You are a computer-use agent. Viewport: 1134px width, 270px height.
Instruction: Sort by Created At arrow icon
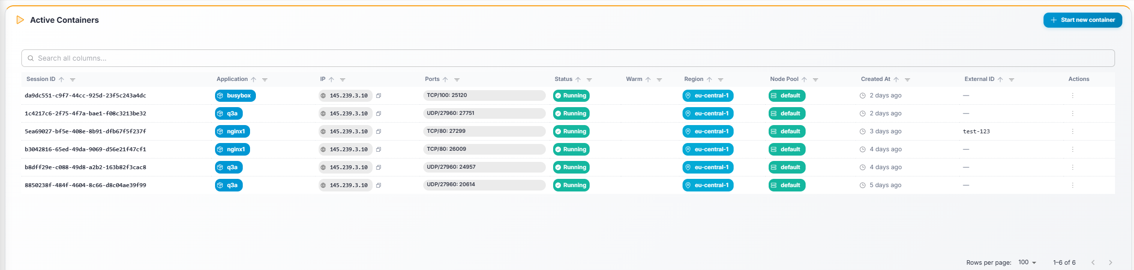pyautogui.click(x=896, y=79)
